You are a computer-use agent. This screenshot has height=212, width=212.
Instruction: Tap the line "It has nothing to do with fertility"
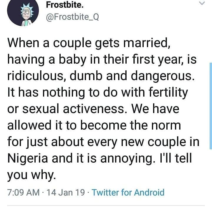pos(98,93)
